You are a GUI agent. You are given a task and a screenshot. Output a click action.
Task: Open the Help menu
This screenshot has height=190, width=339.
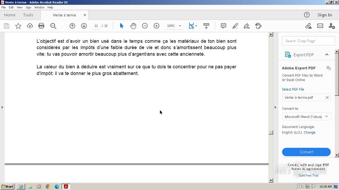pyautogui.click(x=50, y=7)
